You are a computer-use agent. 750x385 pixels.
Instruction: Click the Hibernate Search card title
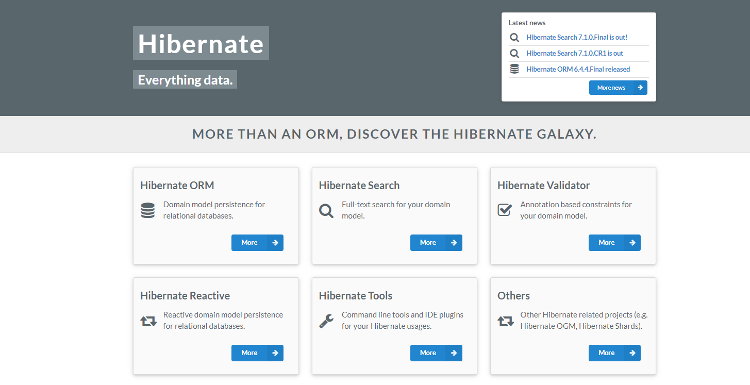359,186
